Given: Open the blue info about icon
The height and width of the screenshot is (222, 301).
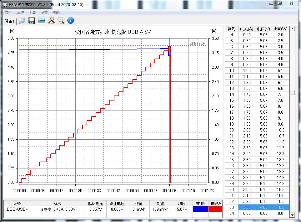Looking at the screenshot, I should click(71, 21).
